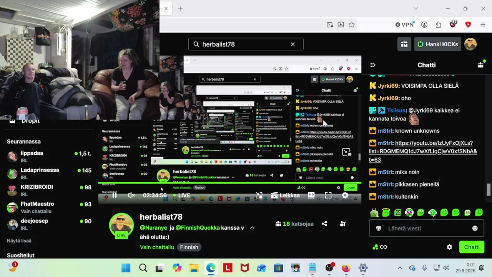The image size is (492, 277).
Task: Click the Kick icon left of Hanki KICKs
Action: coord(421,44)
